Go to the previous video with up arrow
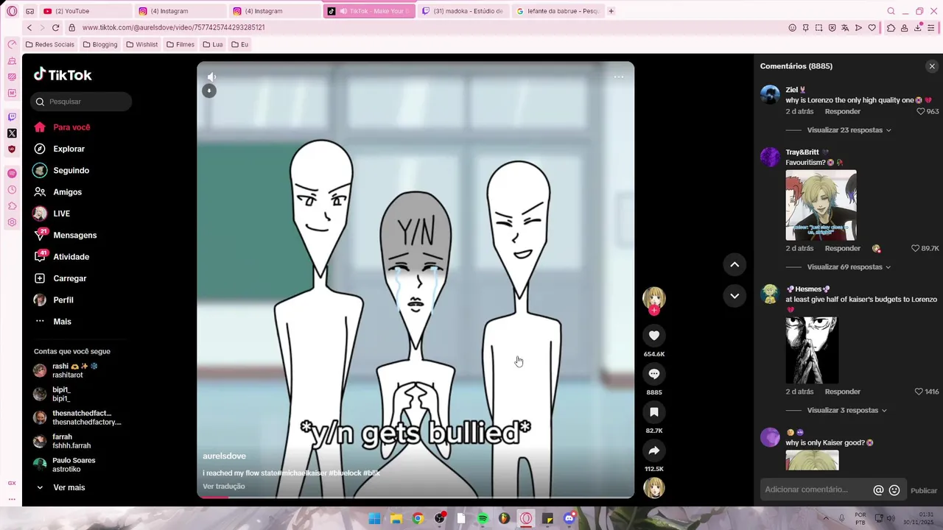Screen dimensions: 943x530 click(735, 264)
